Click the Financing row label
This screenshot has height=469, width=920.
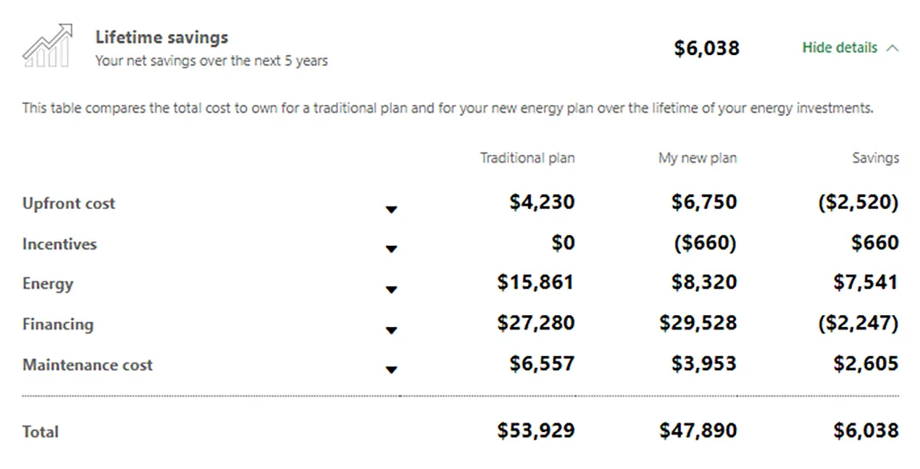[x=58, y=324]
